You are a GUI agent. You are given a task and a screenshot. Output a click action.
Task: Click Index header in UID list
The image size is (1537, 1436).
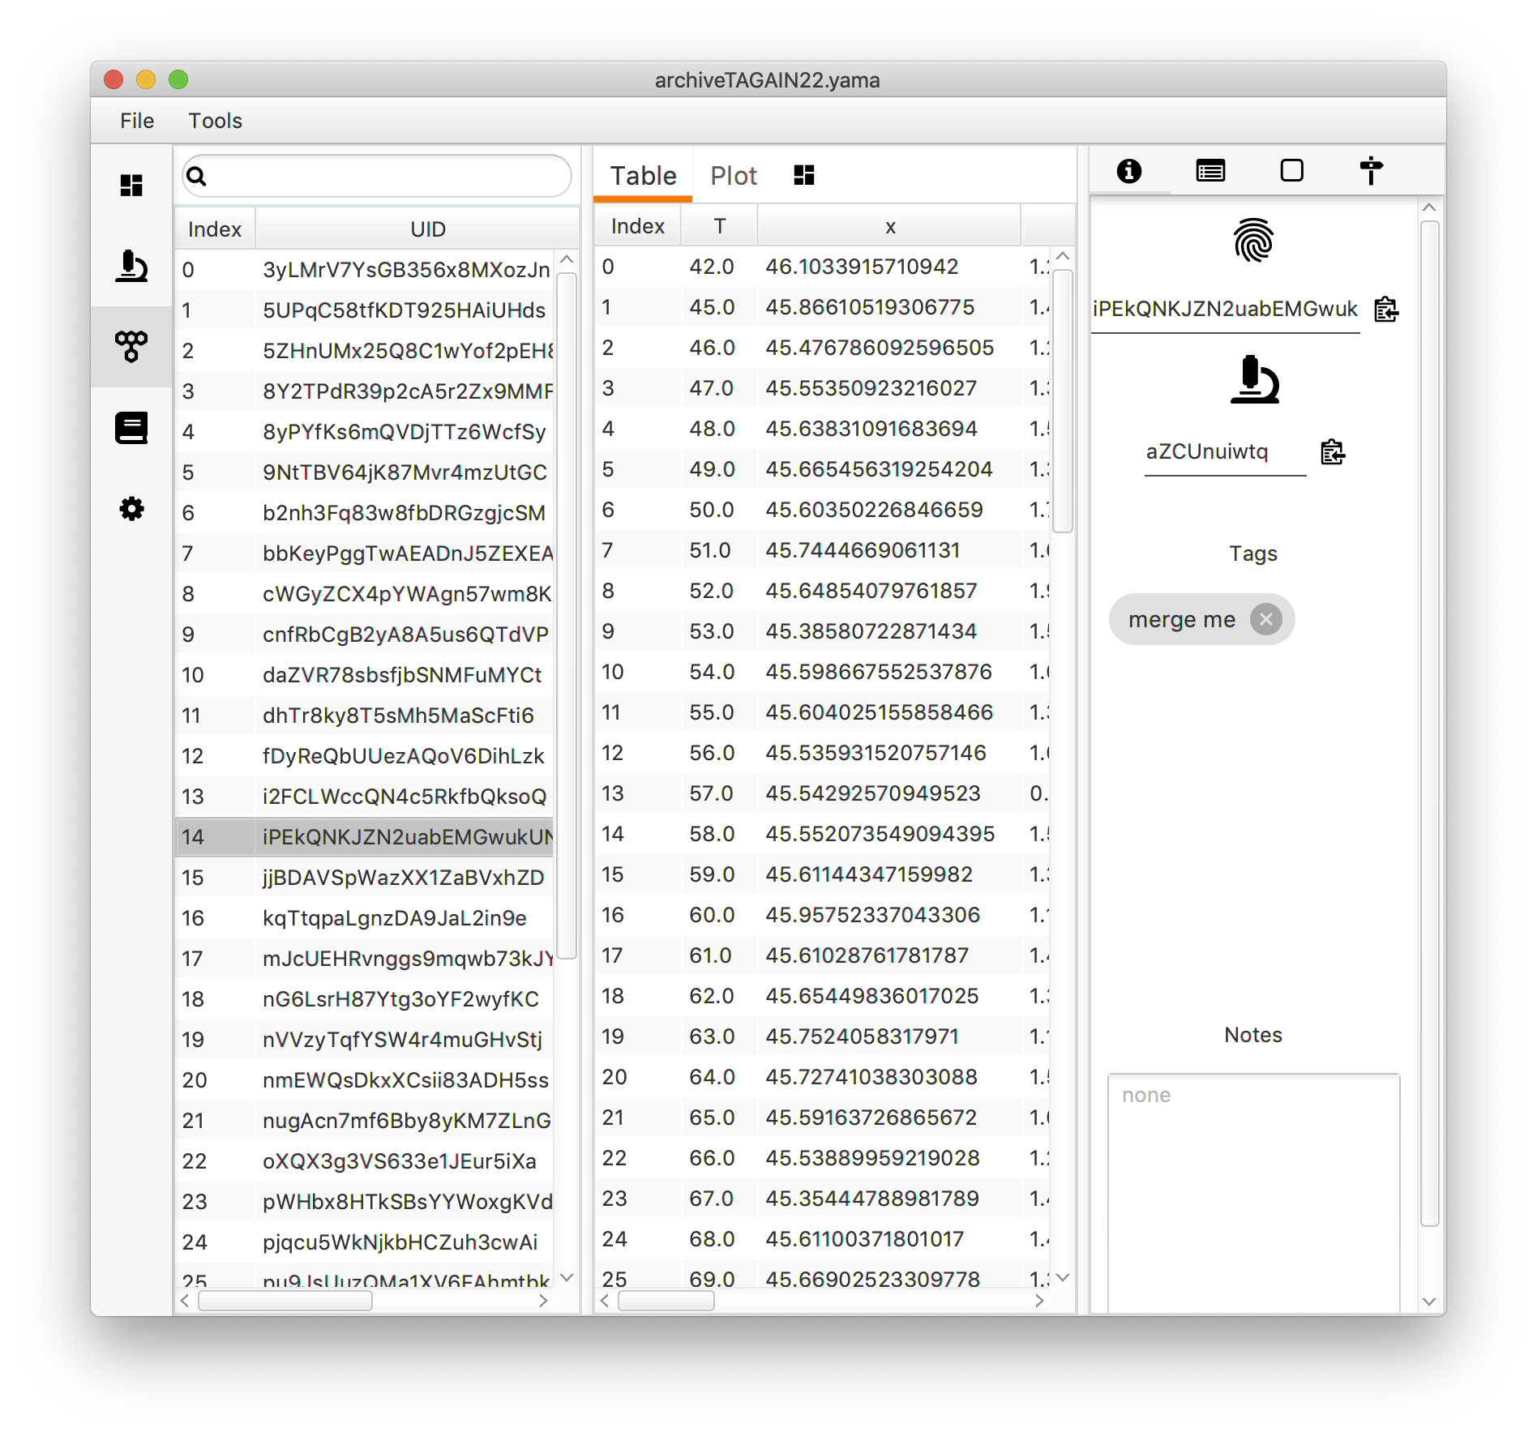pos(215,229)
